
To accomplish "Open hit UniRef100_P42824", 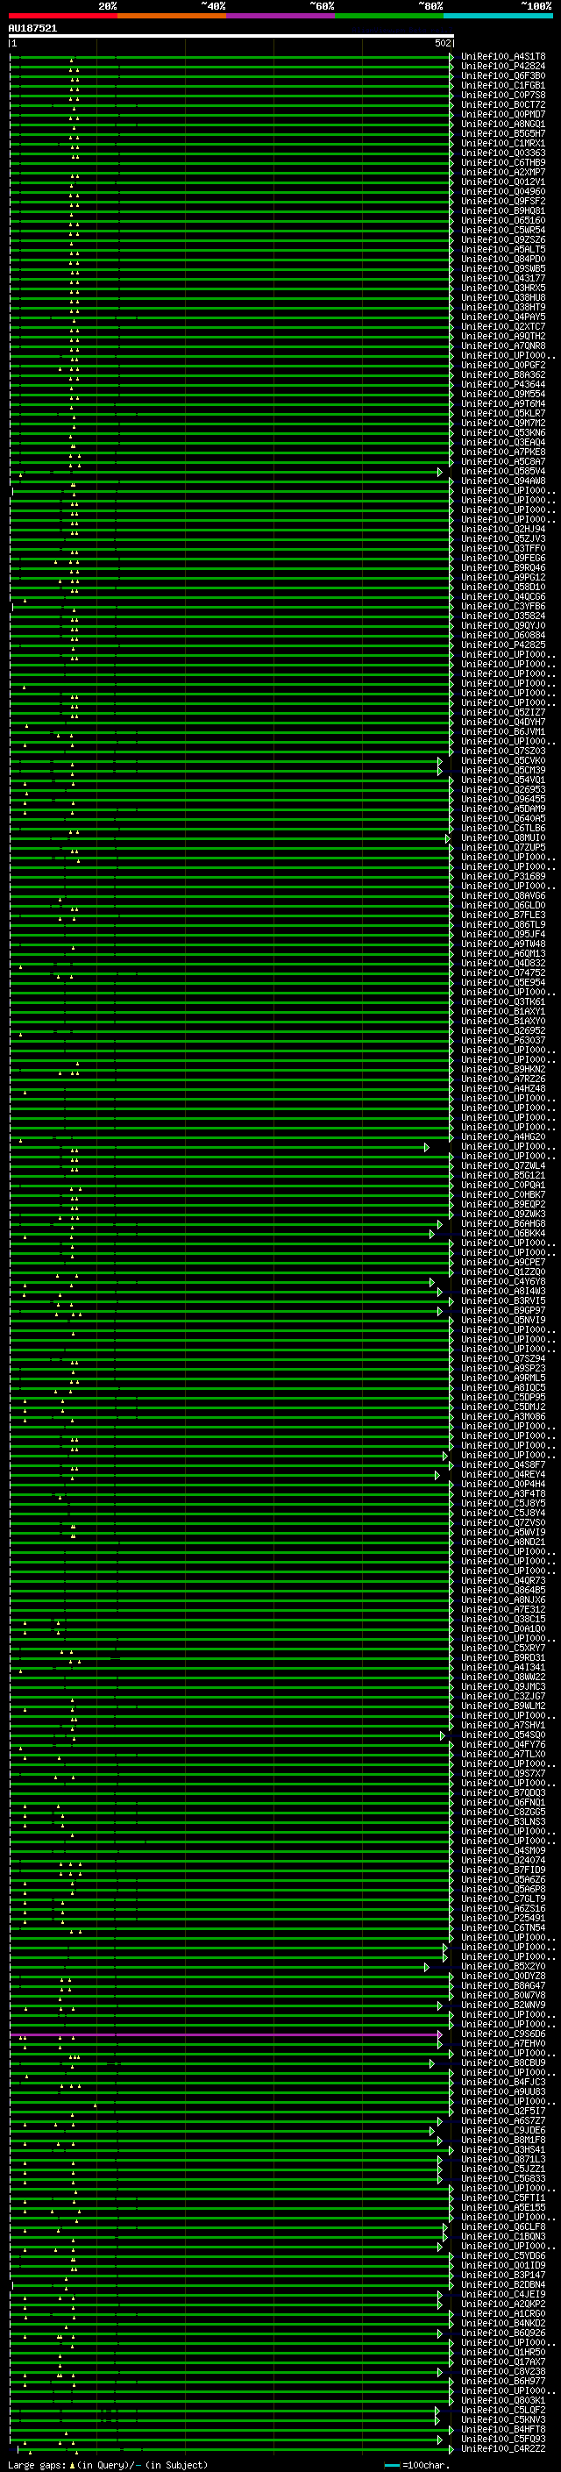I will pyautogui.click(x=503, y=67).
